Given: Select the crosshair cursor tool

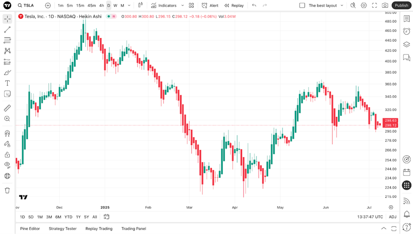Looking at the screenshot, I should click(x=7, y=19).
